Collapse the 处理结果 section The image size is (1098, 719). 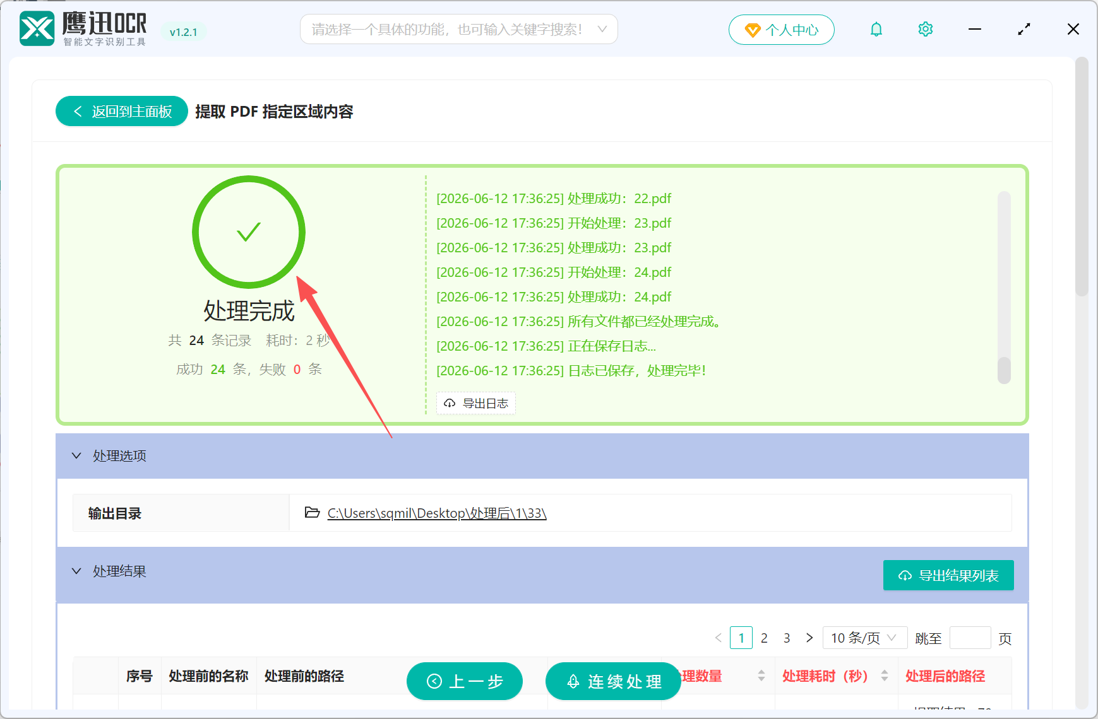[x=76, y=571]
